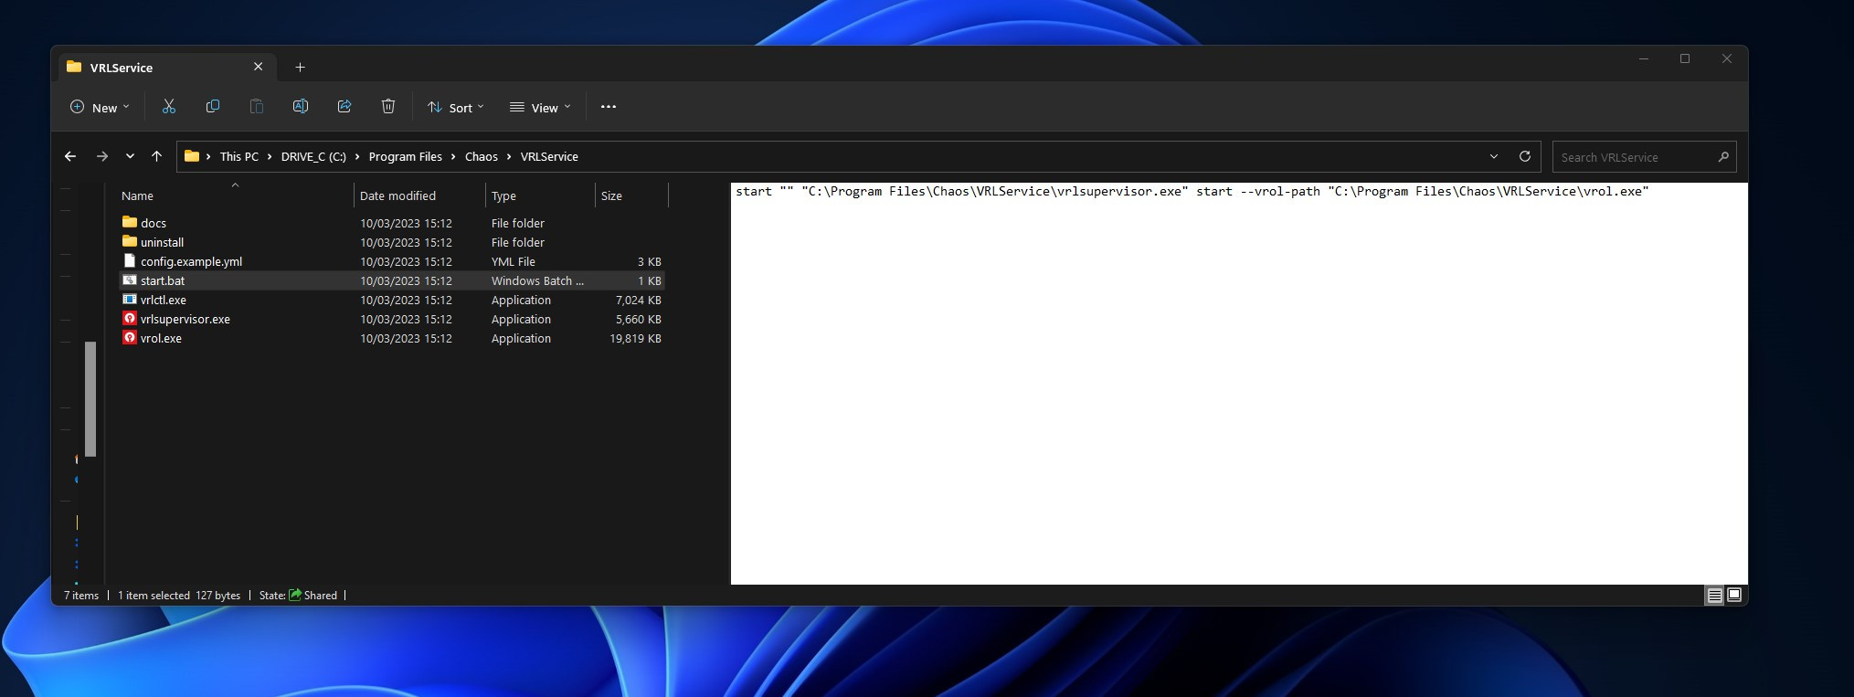
Task: Click the Delete trash icon
Action: pyautogui.click(x=388, y=107)
